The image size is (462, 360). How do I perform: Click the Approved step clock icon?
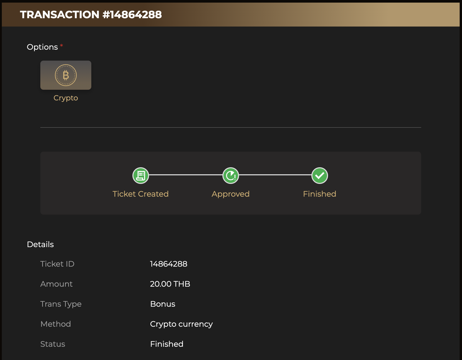pyautogui.click(x=231, y=176)
